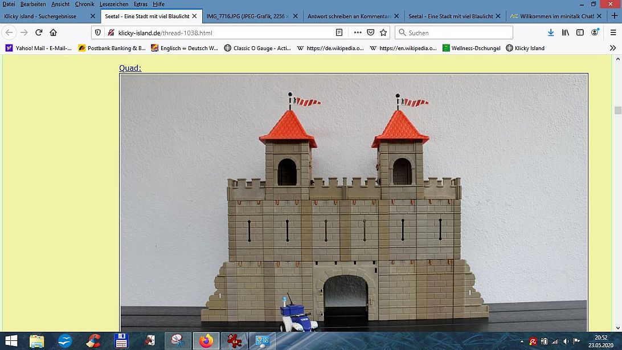622x350 pixels.
Task: Open the Chronik menu
Action: coord(84,4)
